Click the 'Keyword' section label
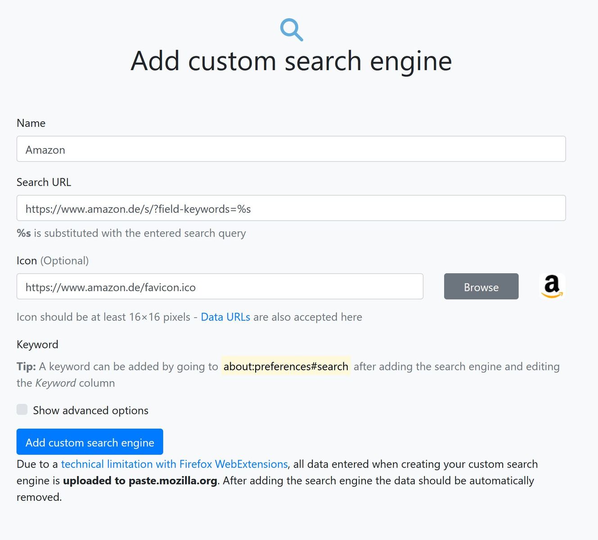 point(37,344)
